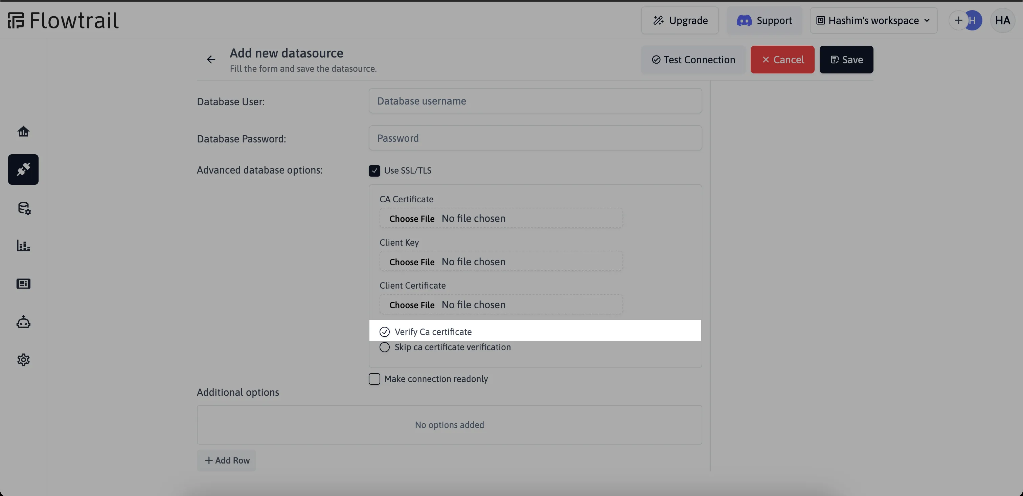This screenshot has height=496, width=1023.
Task: Open the Datasources plug icon in sidebar
Action: click(23, 170)
